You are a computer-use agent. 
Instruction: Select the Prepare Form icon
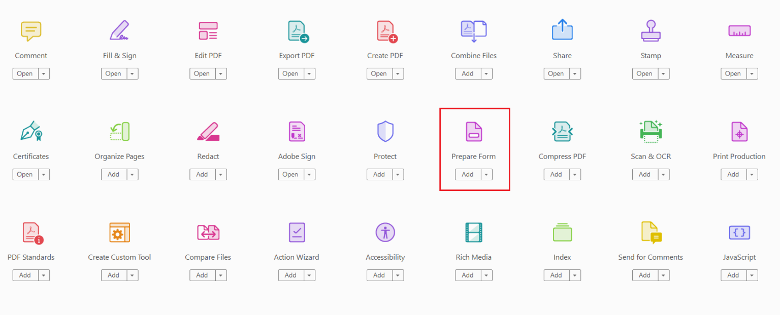click(x=473, y=131)
